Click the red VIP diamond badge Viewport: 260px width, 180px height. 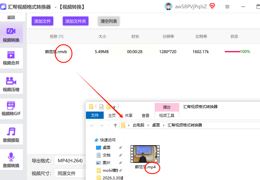(x=212, y=6)
